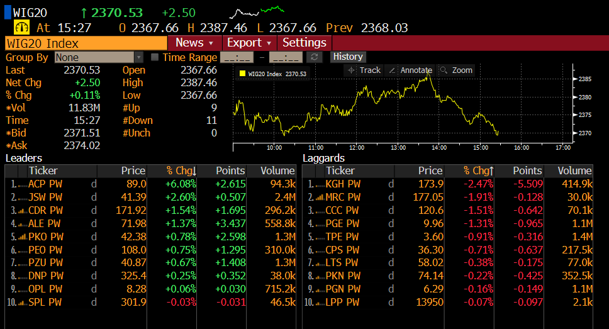Viewport: 609px width, 329px height.
Task: Click volume bars icon beside PKO PW
Action: (21, 237)
